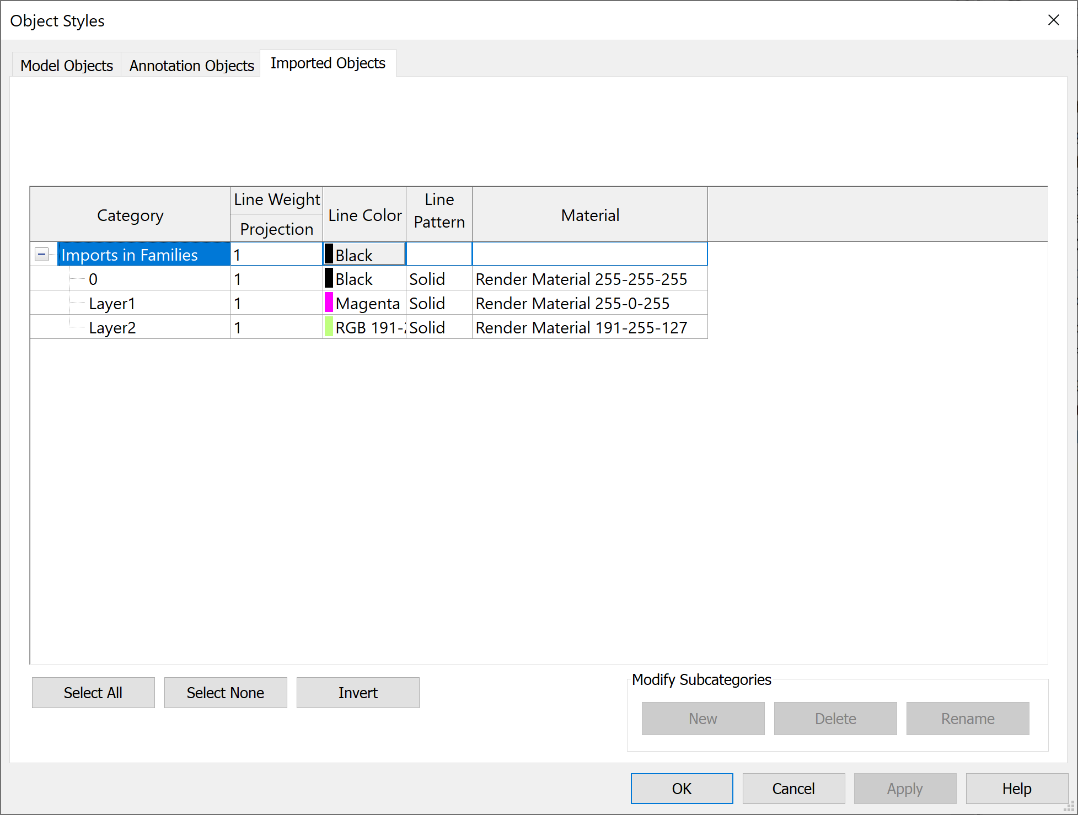Click the green RGB color swatch for Layer2
The image size is (1078, 815).
click(x=328, y=327)
